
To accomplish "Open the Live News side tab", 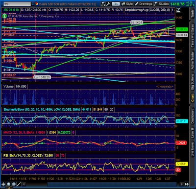I will point(193,149).
